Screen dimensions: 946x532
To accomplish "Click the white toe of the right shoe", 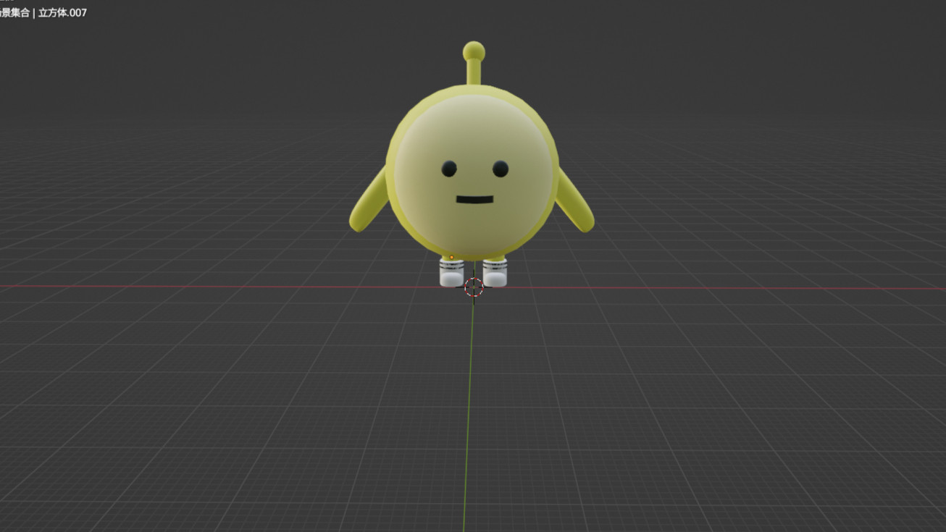I will click(x=495, y=279).
